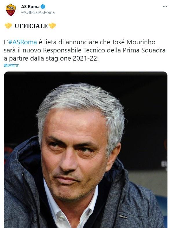Click the name José Mourinho in tweet

point(134,42)
